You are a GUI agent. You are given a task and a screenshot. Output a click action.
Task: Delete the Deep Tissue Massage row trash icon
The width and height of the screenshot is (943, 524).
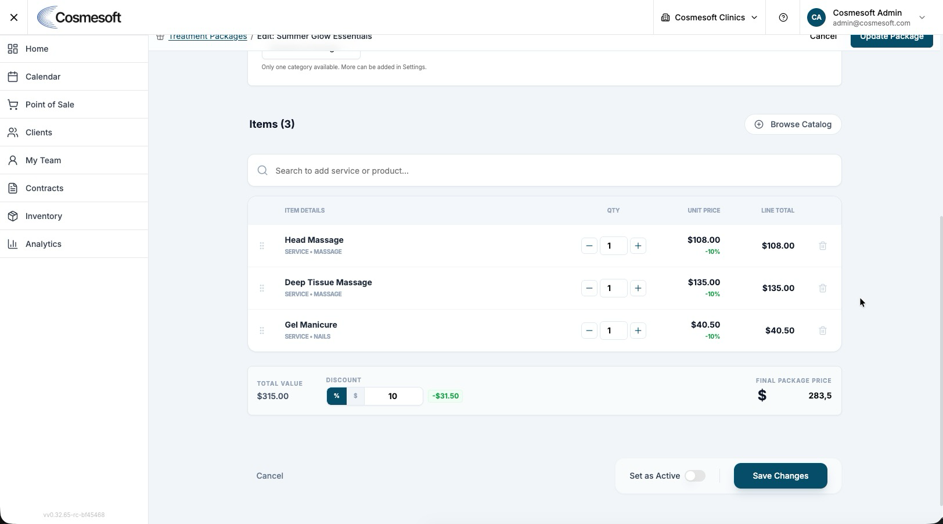(x=823, y=288)
